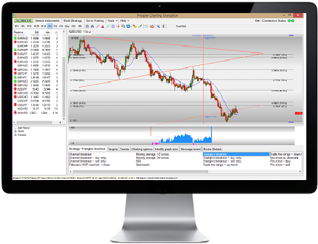Select the green channel lines tool

[108, 26]
